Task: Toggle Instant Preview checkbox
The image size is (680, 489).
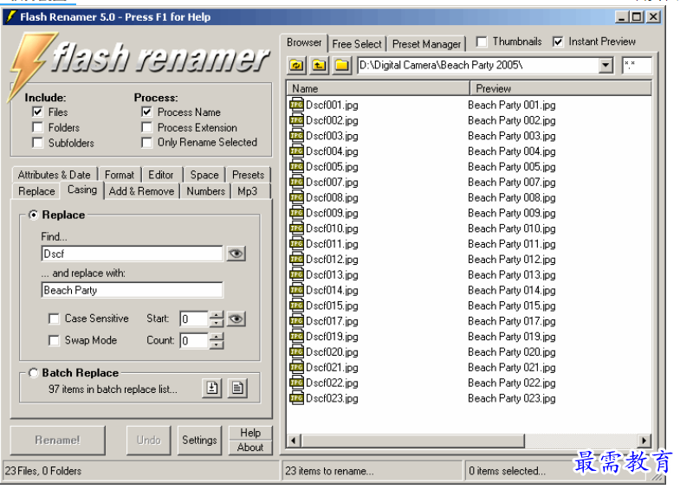Action: pyautogui.click(x=558, y=42)
